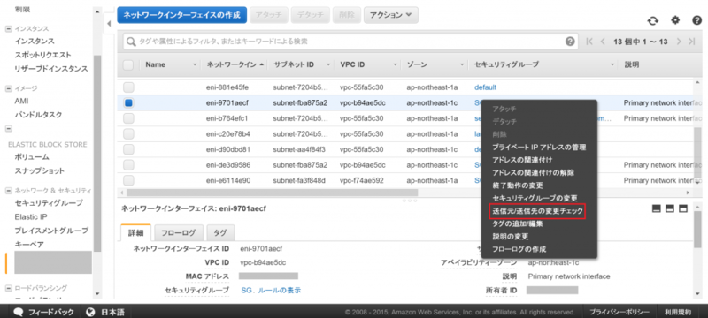Collapse the ロードバランシング sidebar section
The image size is (708, 318).
pos(8,288)
